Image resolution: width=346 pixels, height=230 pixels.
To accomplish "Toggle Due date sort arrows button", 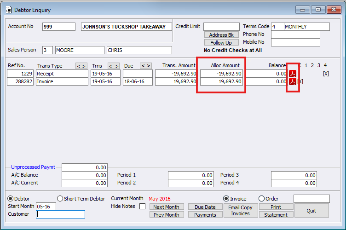I will (x=146, y=66).
